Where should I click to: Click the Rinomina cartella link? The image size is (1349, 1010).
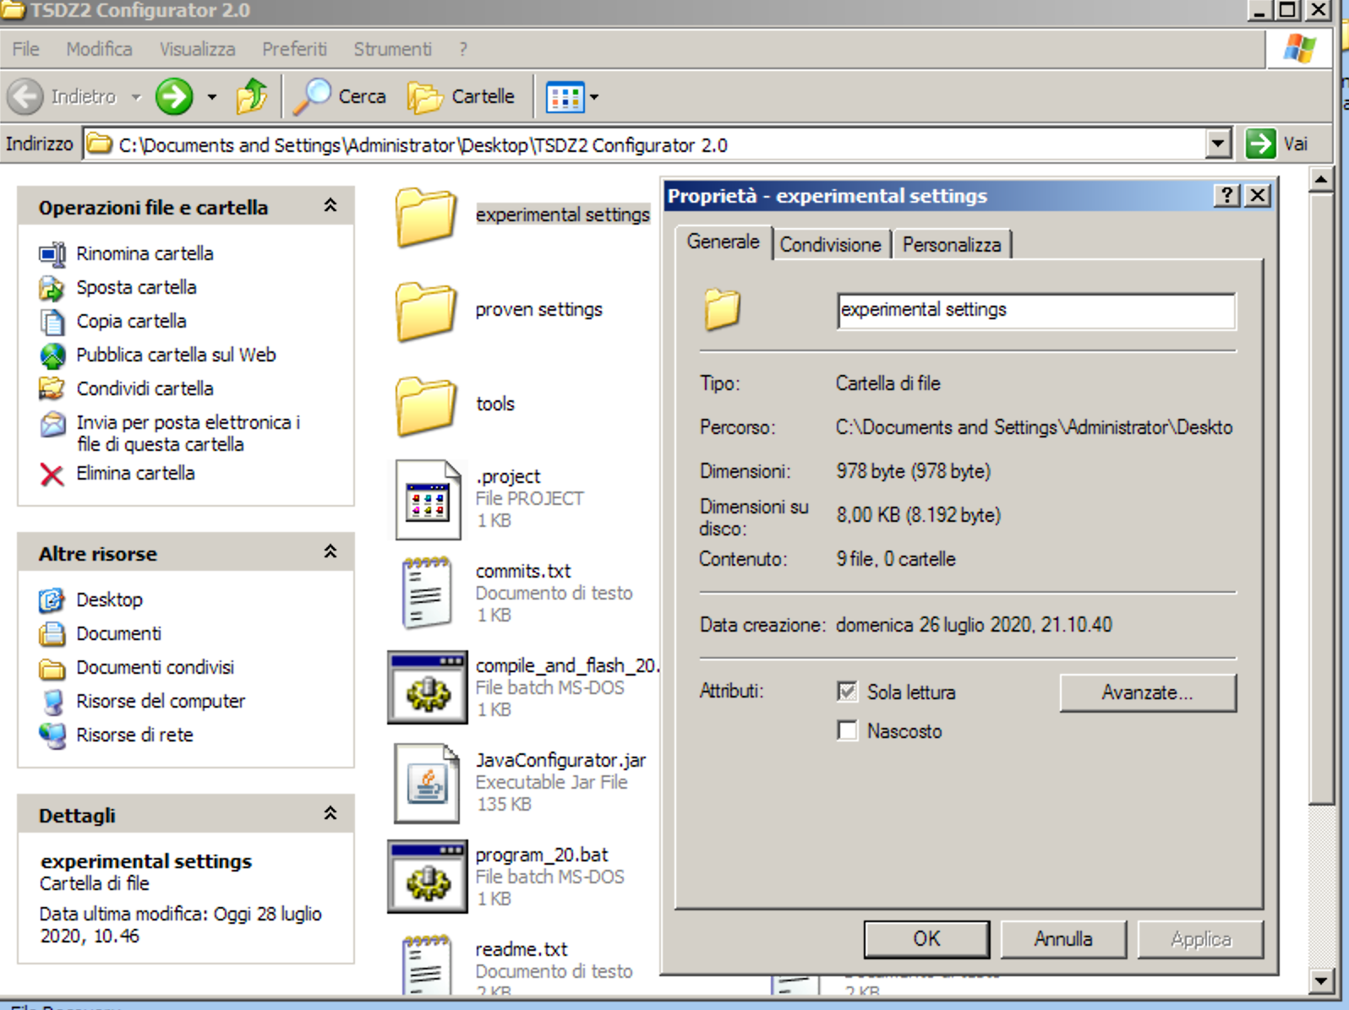pos(145,253)
